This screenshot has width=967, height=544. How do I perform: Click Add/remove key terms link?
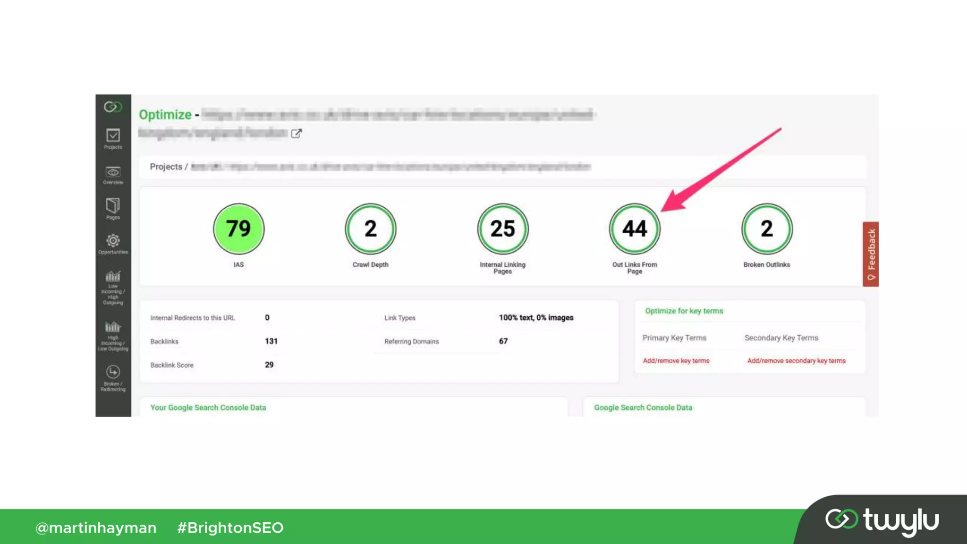(676, 361)
